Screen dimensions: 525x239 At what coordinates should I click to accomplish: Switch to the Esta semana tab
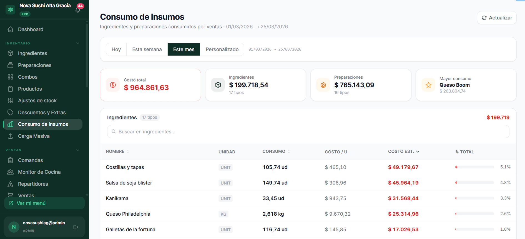point(147,49)
